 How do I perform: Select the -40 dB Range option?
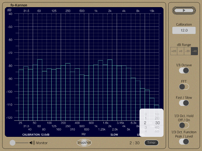tap(194, 51)
